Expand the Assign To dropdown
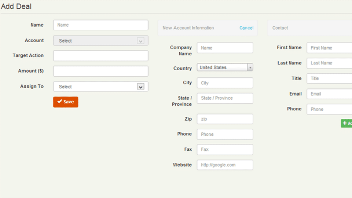 100,87
